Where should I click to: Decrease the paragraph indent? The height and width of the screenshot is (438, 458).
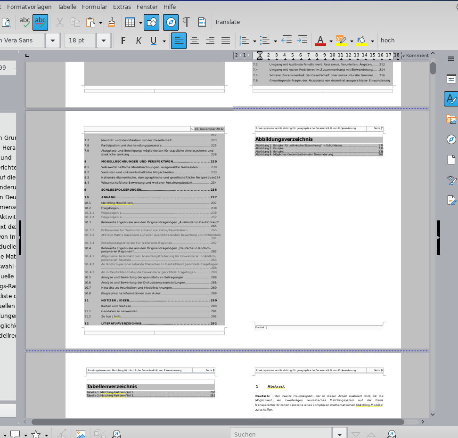[286, 41]
